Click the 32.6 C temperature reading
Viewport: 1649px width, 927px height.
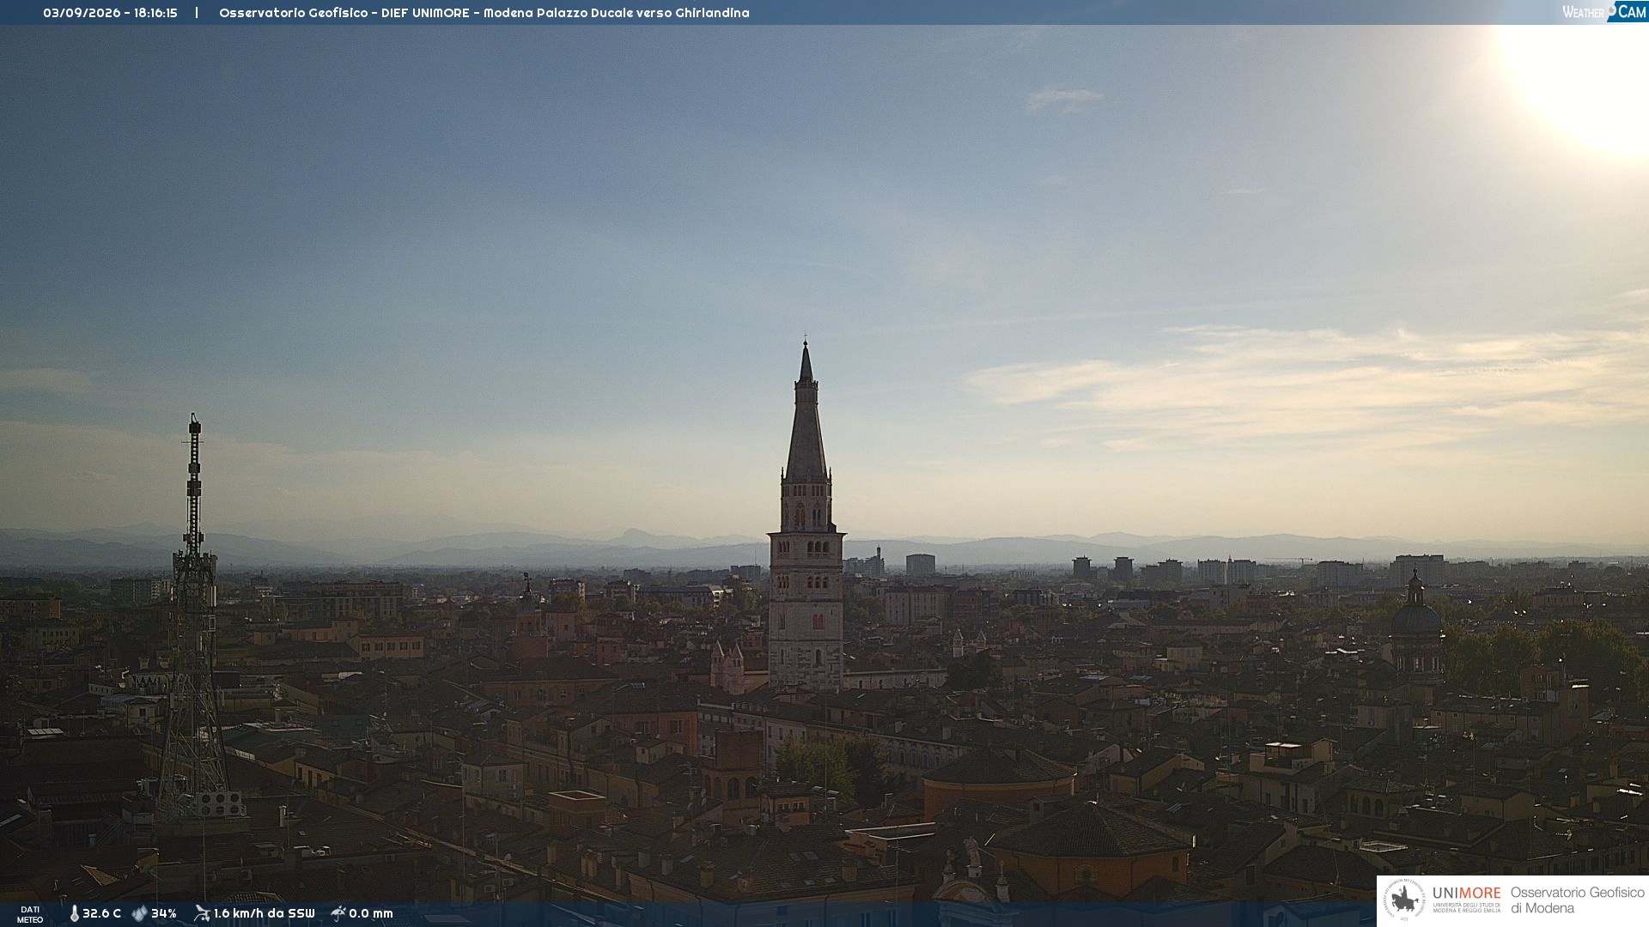point(101,914)
